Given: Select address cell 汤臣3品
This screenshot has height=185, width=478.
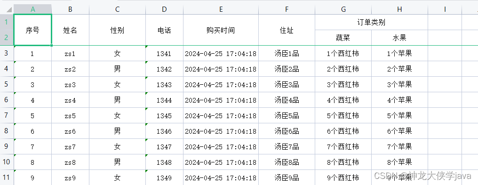Looking at the screenshot, I should pyautogui.click(x=287, y=85).
